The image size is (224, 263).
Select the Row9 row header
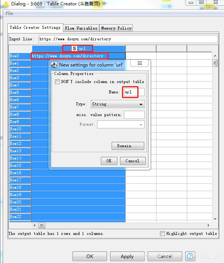(x=20, y=122)
